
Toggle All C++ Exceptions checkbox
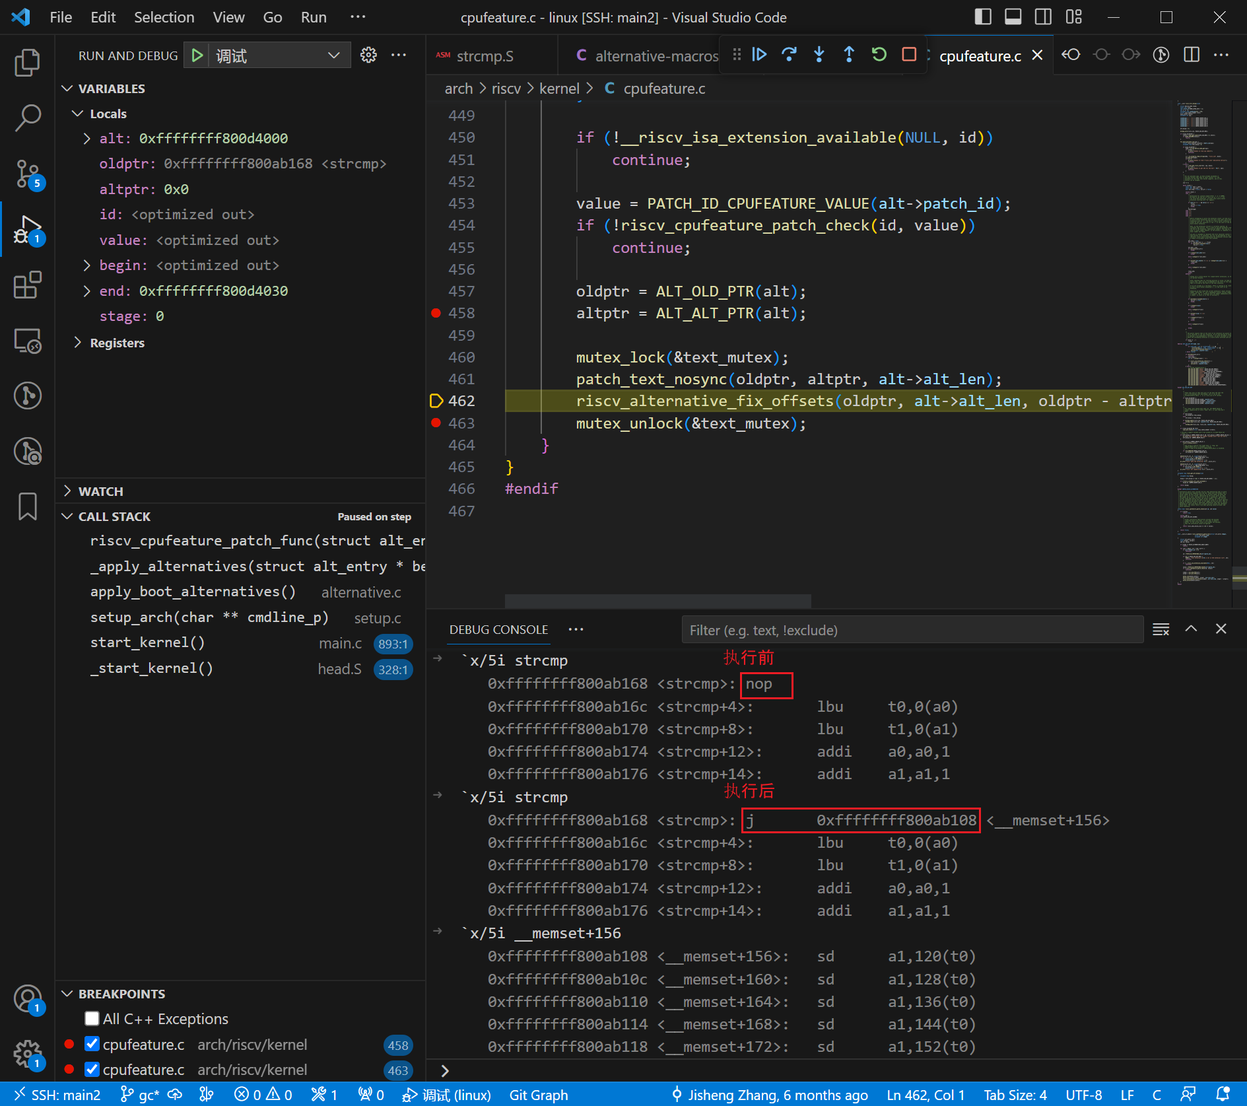tap(92, 1019)
